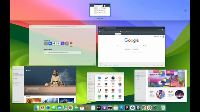Launch Figma from the Dock
The height and width of the screenshot is (112, 200).
pyautogui.click(x=127, y=108)
